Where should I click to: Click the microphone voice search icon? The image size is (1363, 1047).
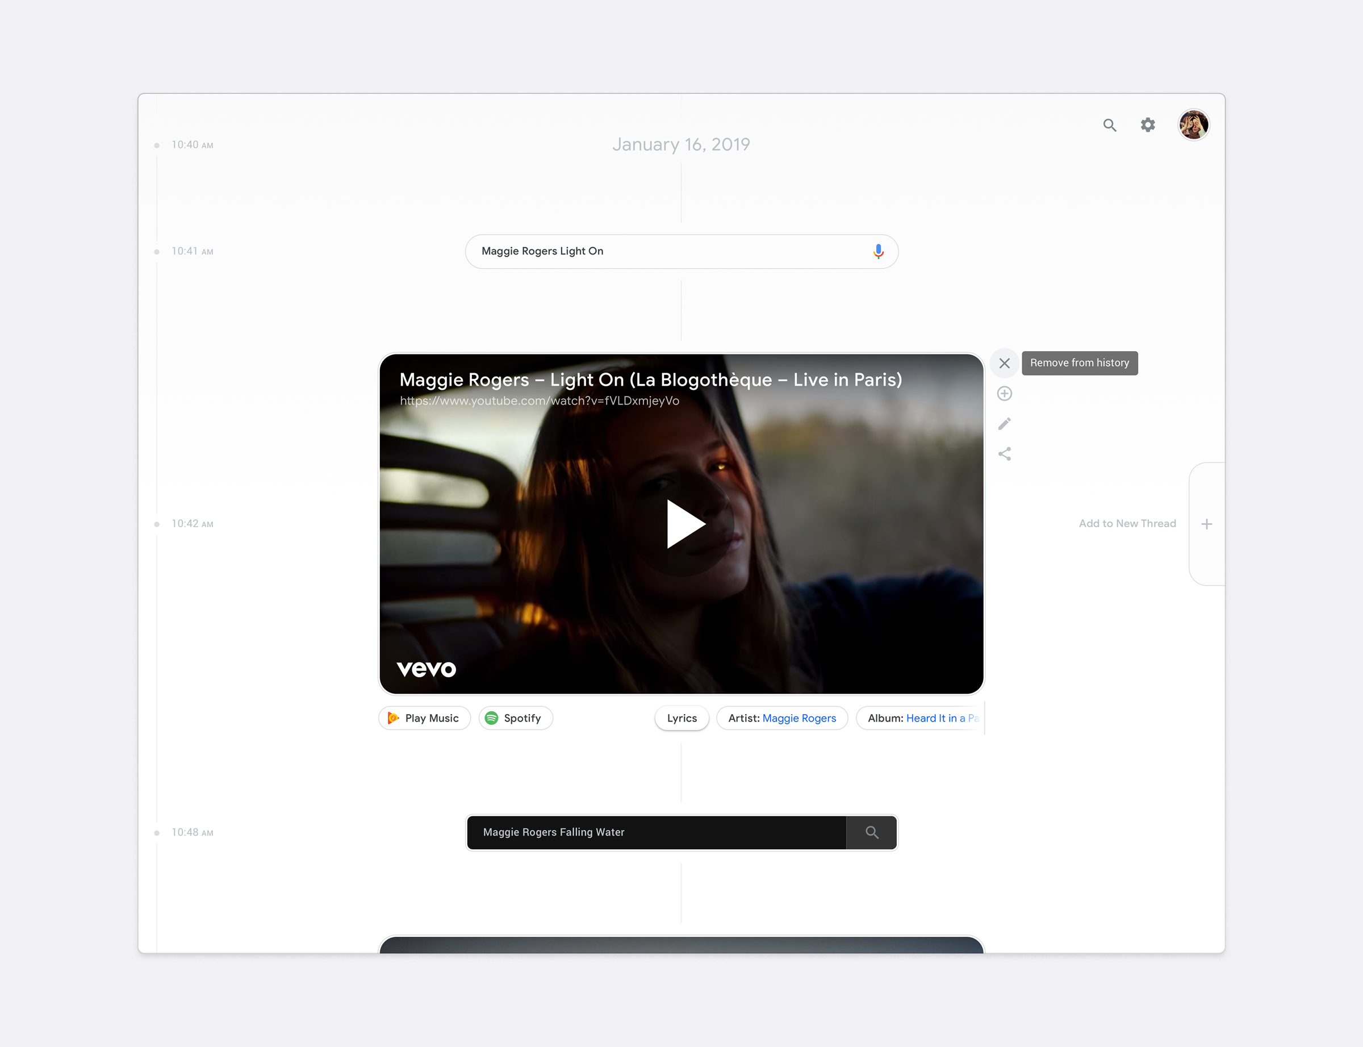(x=878, y=251)
